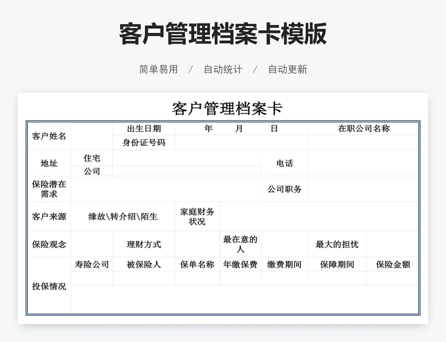Select the table title 客户管理档案卡
Viewport: 446px width, 342px height.
pos(227,108)
